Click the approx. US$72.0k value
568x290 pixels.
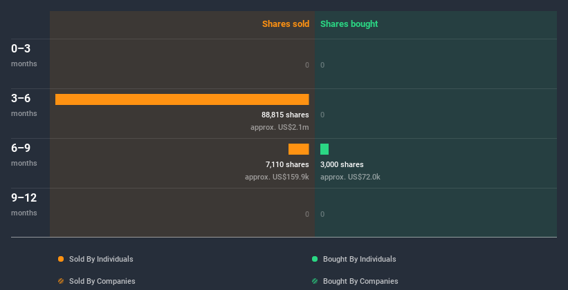pyautogui.click(x=350, y=177)
